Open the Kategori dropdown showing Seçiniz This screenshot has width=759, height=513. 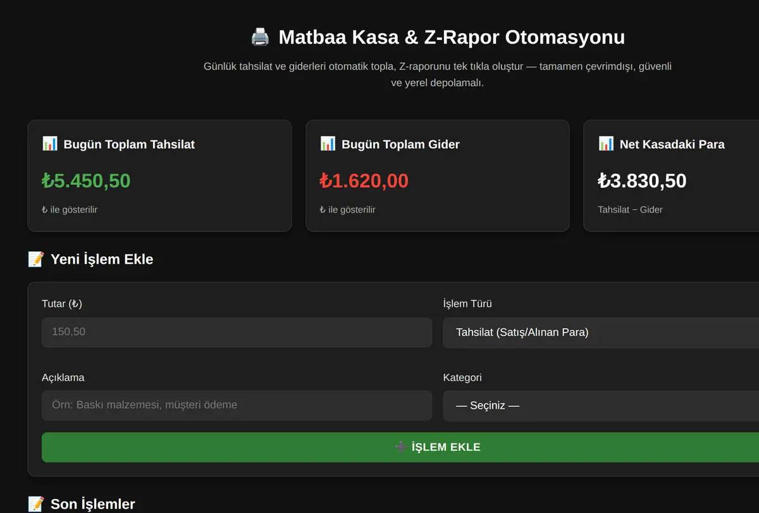click(601, 405)
